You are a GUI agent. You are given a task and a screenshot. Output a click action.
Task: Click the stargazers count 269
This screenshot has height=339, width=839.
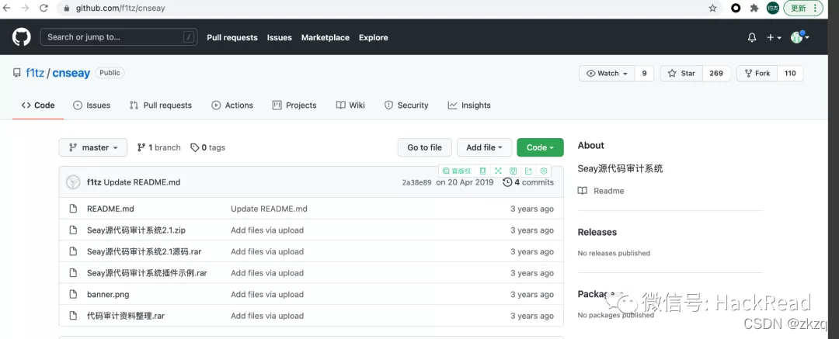point(716,73)
